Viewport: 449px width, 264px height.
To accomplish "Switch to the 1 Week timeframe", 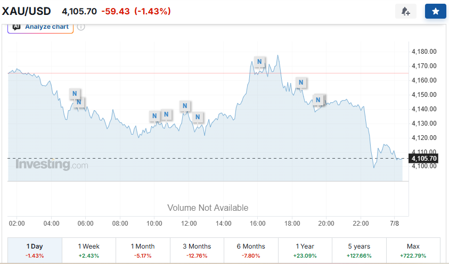I will 89,250.
